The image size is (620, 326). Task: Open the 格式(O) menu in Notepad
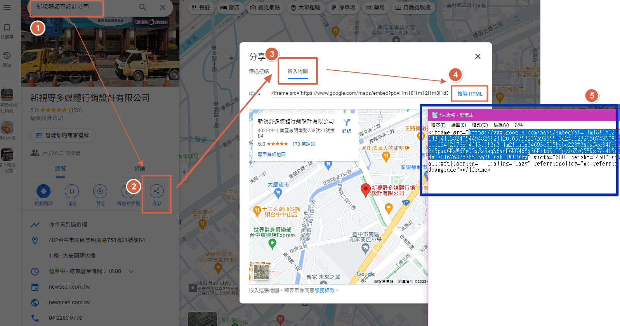tap(480, 125)
